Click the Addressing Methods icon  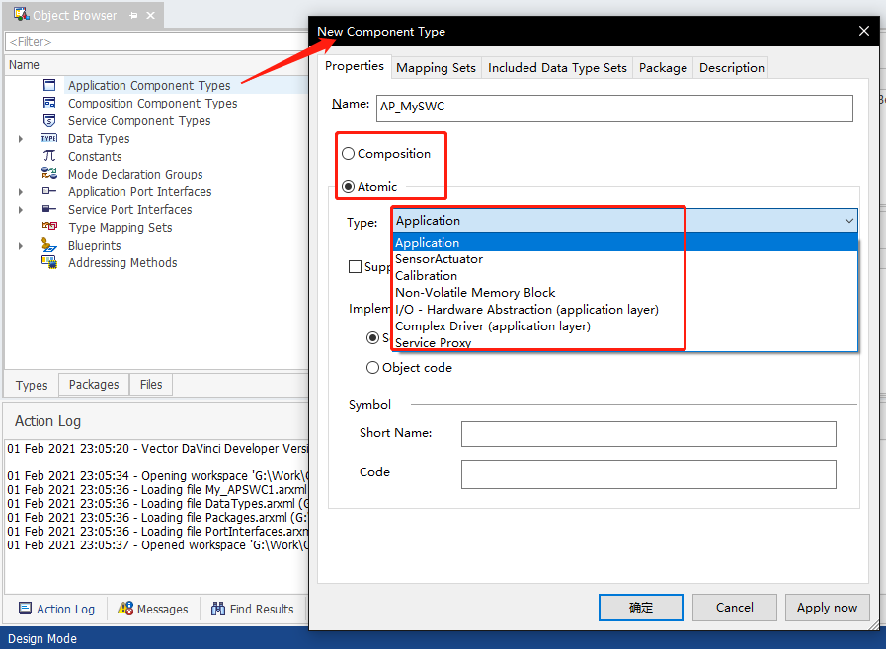(51, 262)
